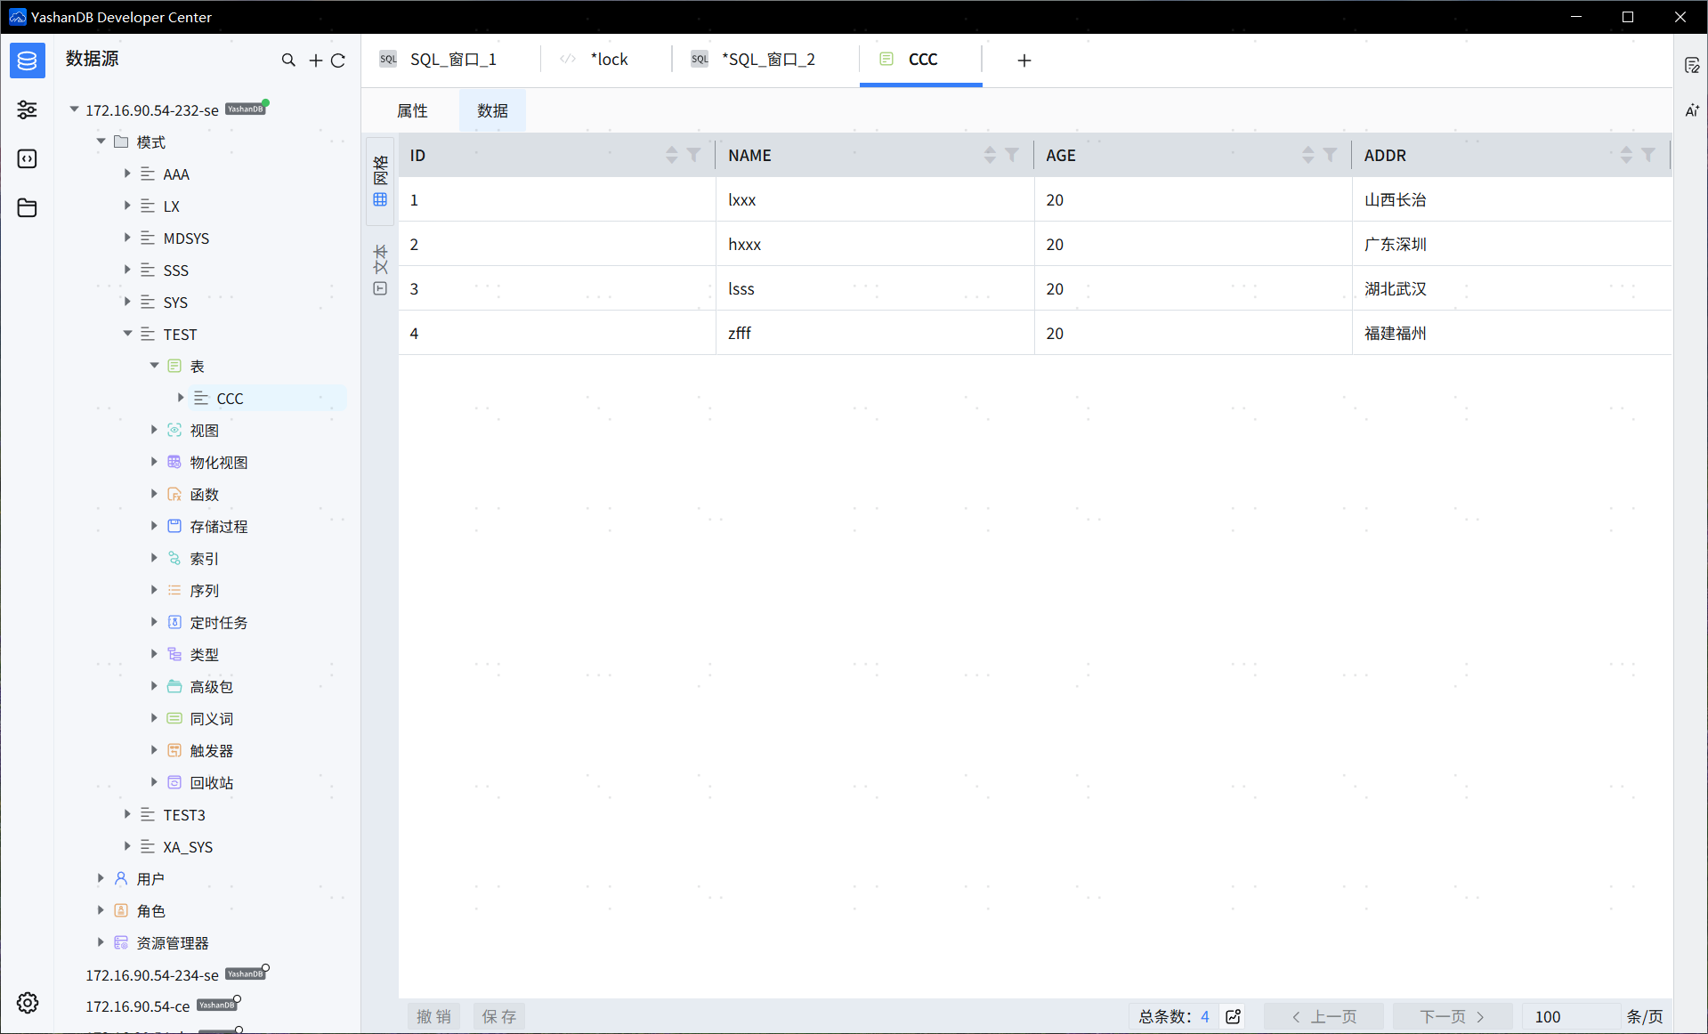The height and width of the screenshot is (1034, 1708).
Task: Refresh the data source list
Action: (x=338, y=61)
